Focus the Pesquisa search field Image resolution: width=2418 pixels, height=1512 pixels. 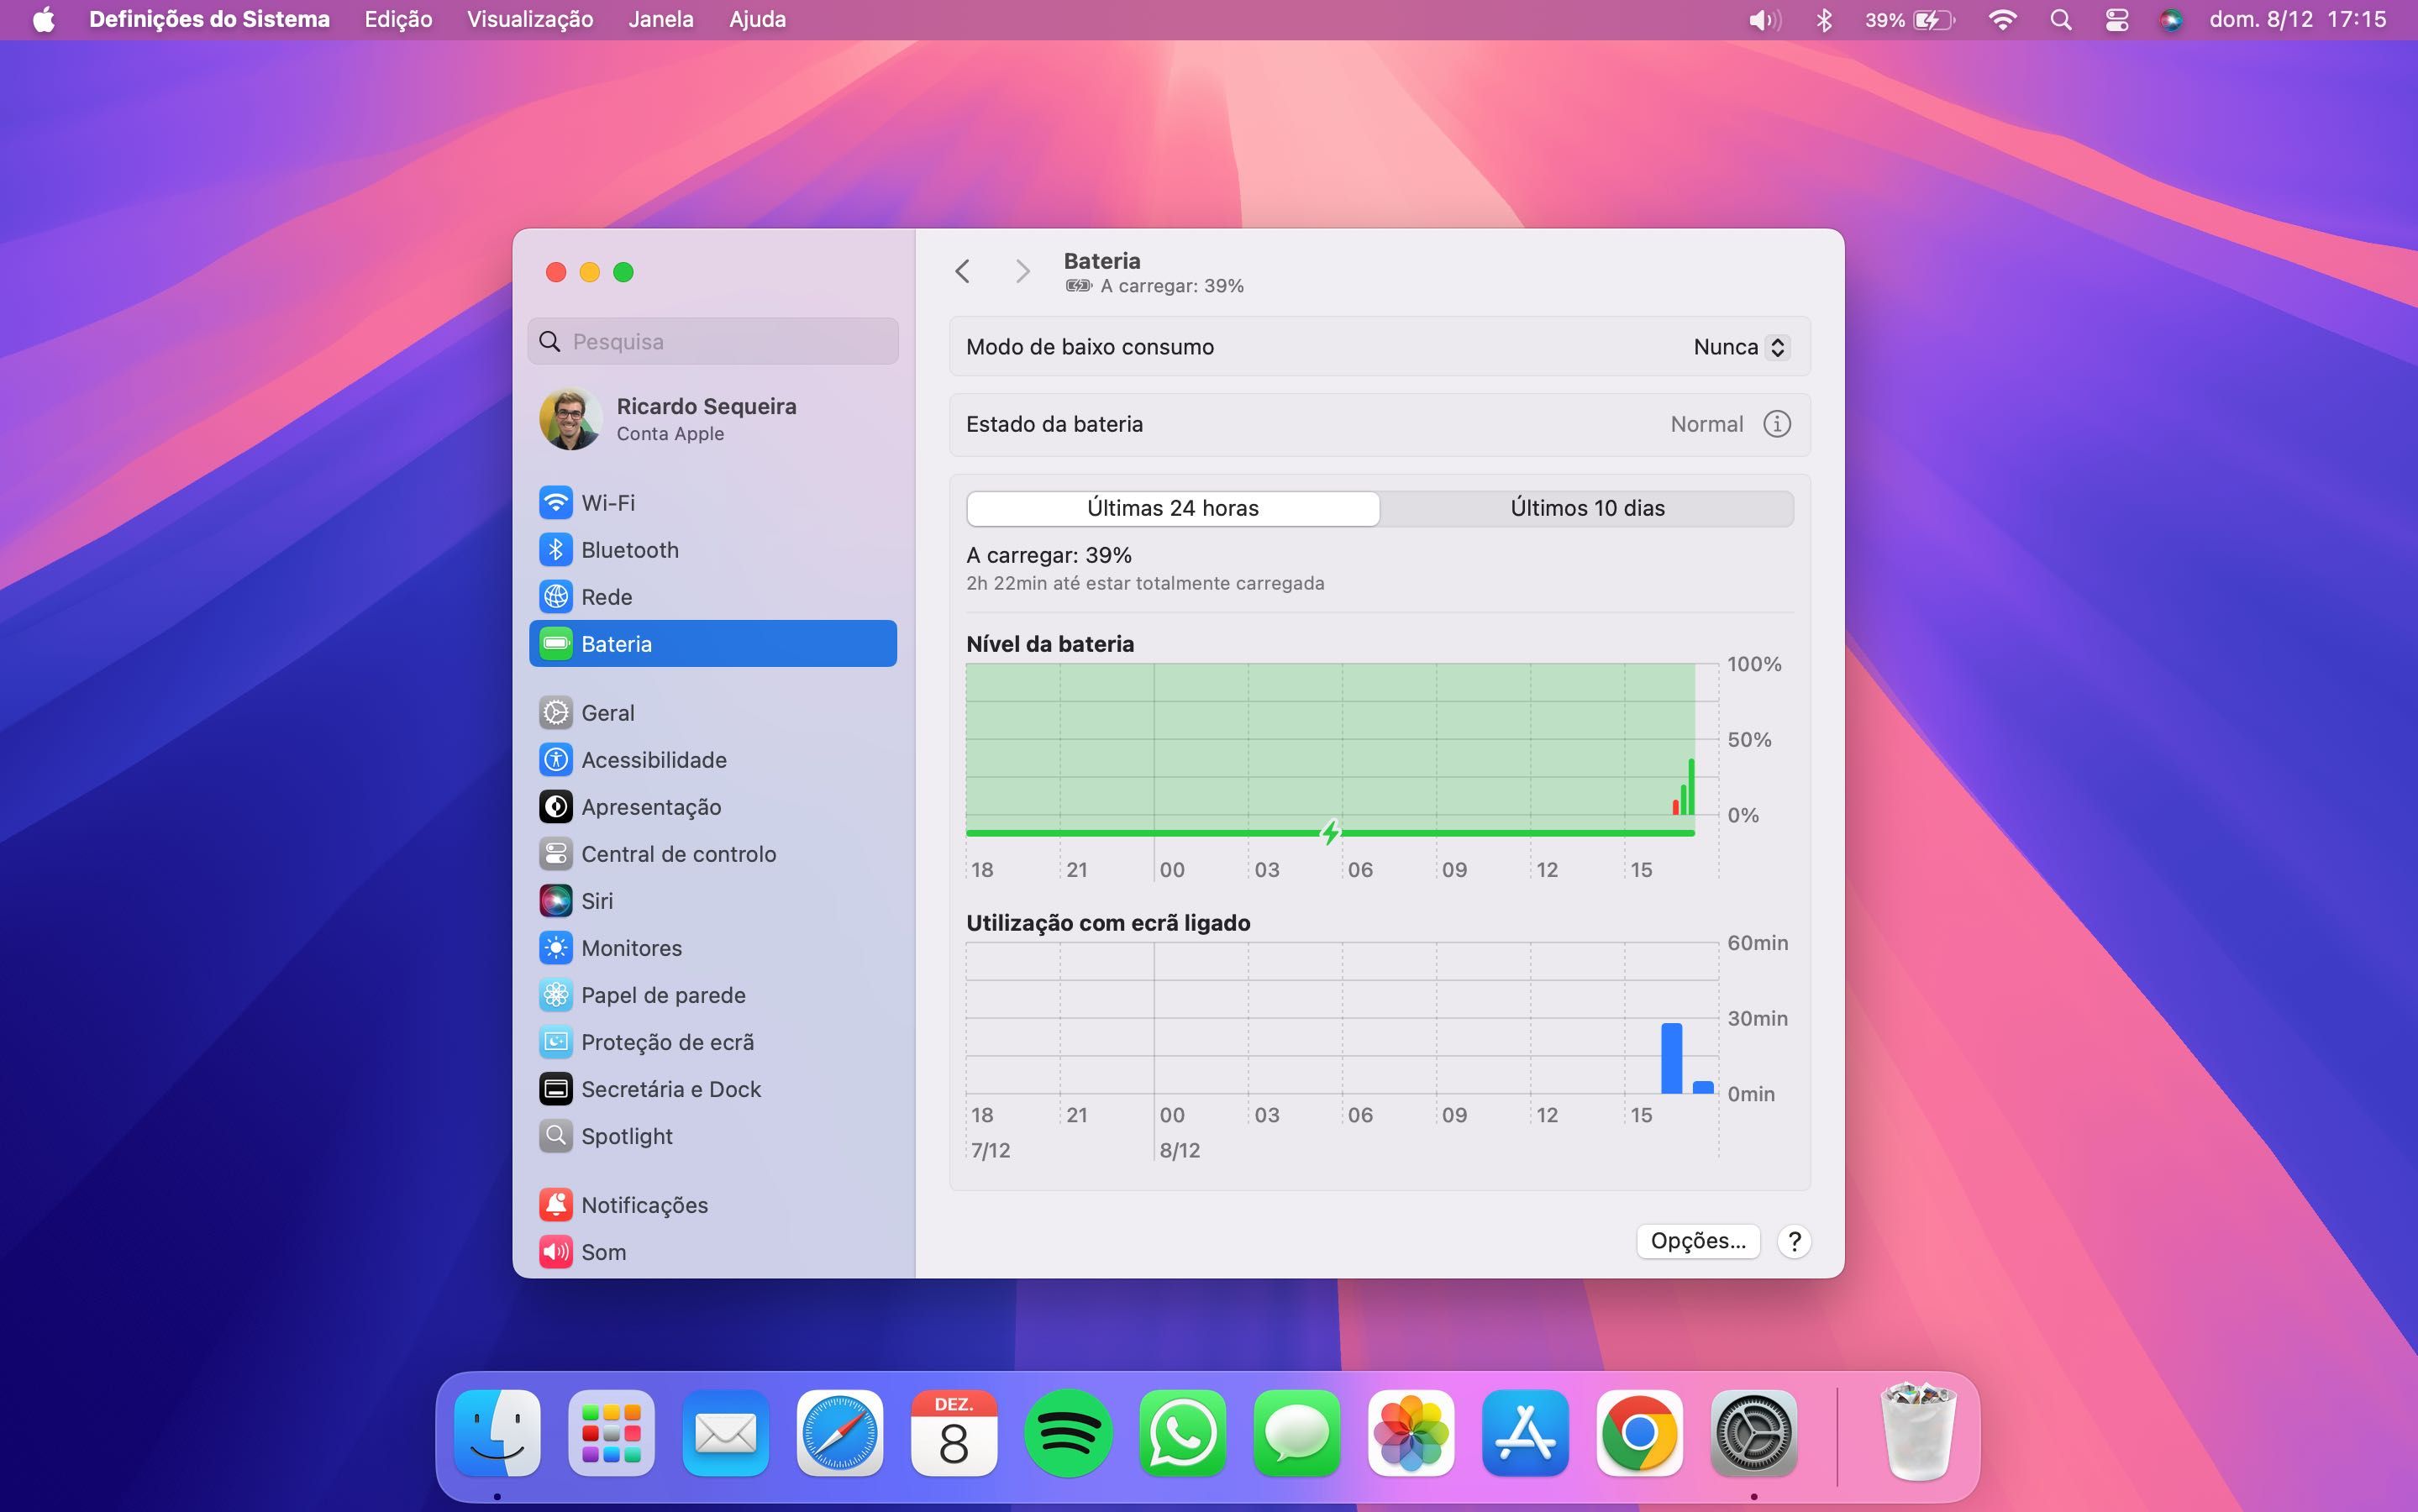[712, 341]
